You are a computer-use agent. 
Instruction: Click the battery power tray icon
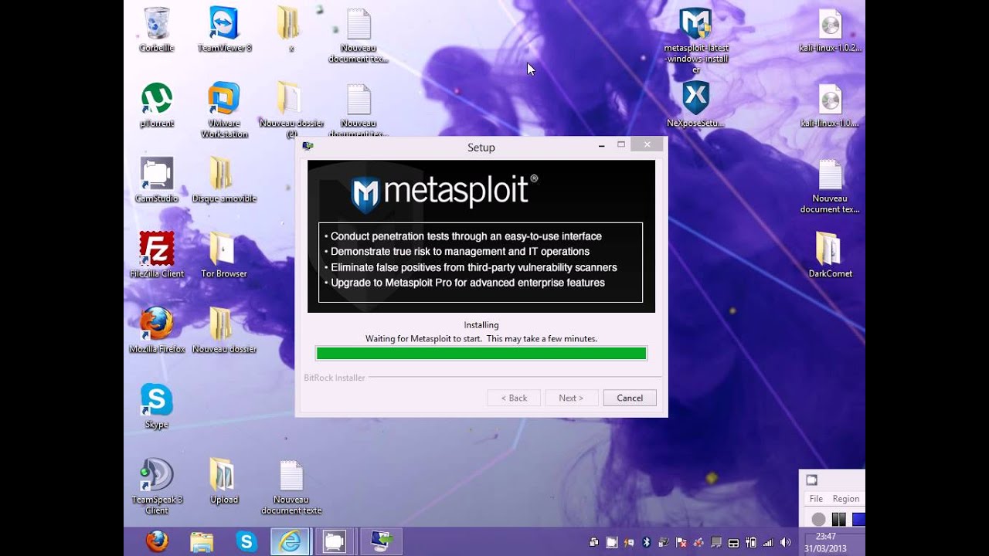click(x=750, y=542)
